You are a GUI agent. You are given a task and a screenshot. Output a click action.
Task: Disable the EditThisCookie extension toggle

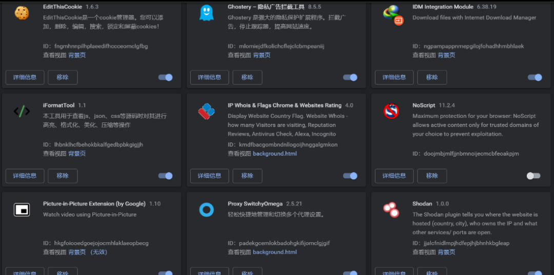[165, 77]
